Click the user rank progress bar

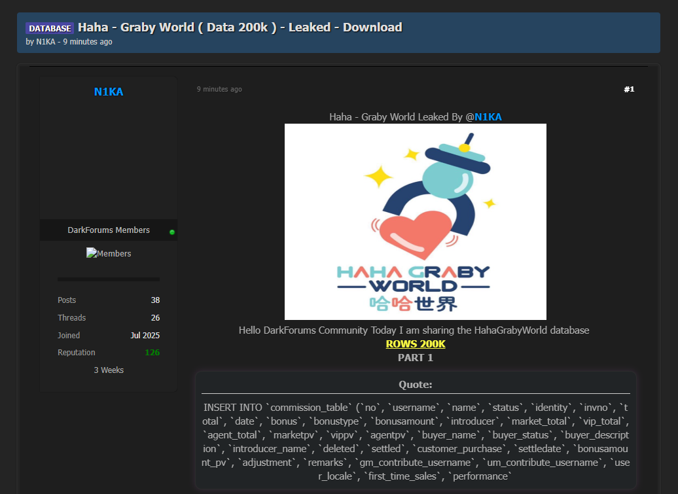[109, 279]
